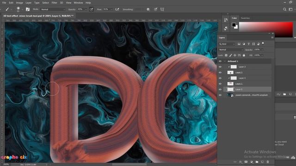Select the Color panel tab
This screenshot has height=166, width=296.
pyautogui.click(x=234, y=18)
